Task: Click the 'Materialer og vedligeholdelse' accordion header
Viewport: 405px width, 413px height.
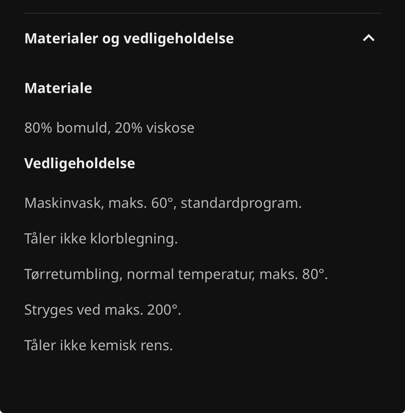Action: 129,38
